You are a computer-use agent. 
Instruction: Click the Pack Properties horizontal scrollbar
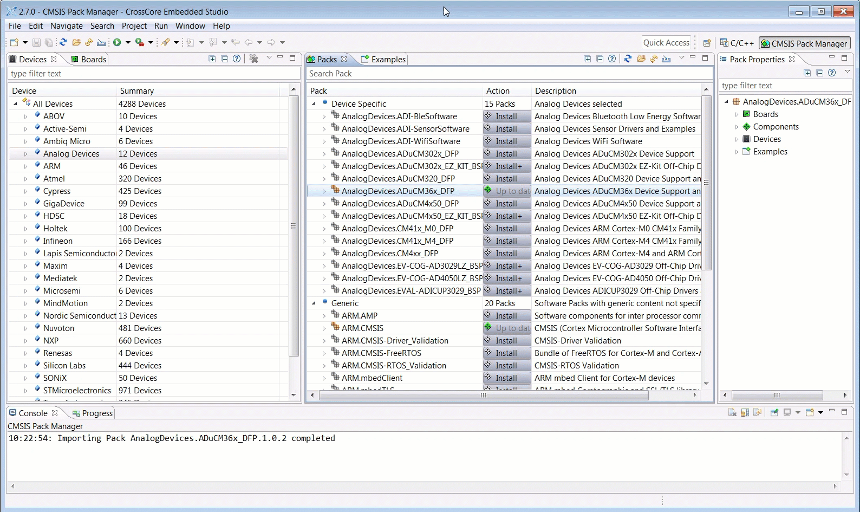coord(777,395)
